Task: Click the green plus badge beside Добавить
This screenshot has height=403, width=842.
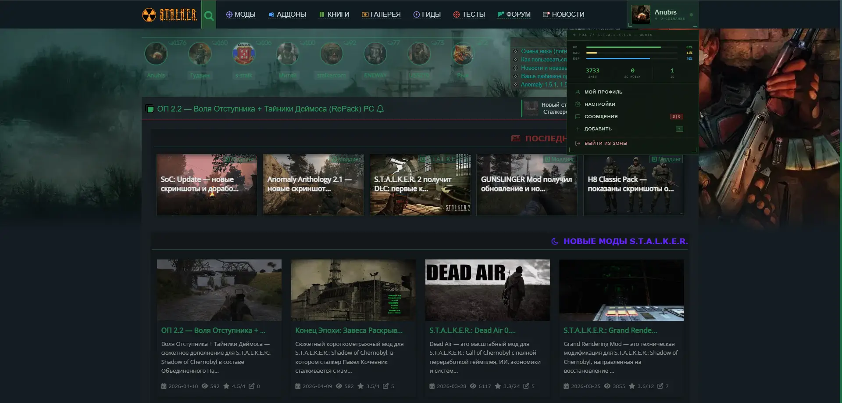Action: (679, 129)
